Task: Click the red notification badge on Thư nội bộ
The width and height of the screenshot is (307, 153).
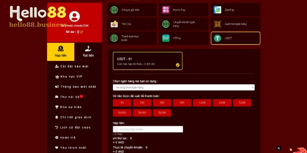Action: [81, 96]
